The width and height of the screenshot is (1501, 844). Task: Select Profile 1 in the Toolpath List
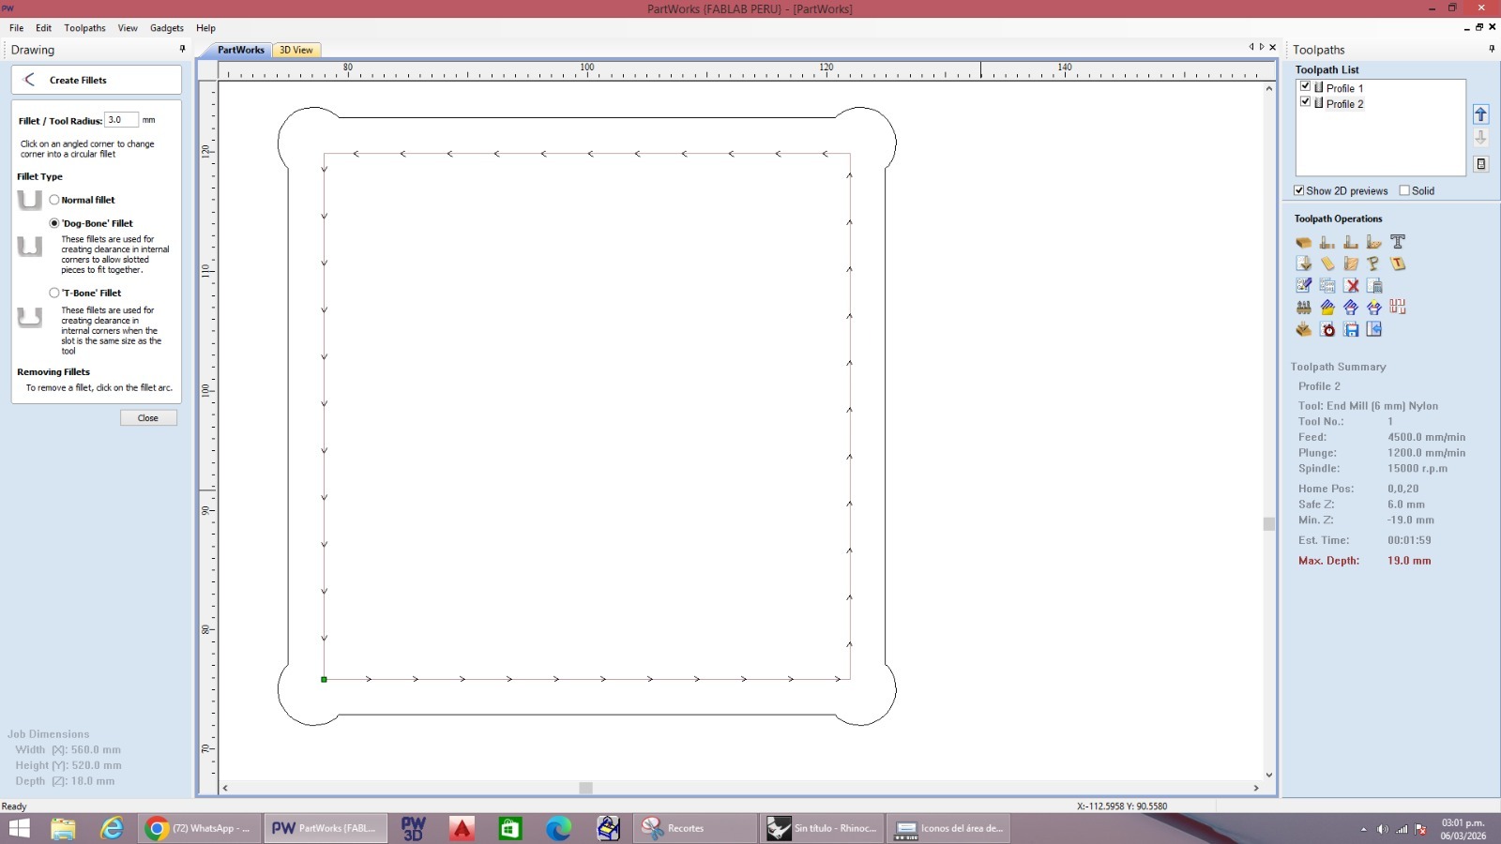click(x=1344, y=87)
